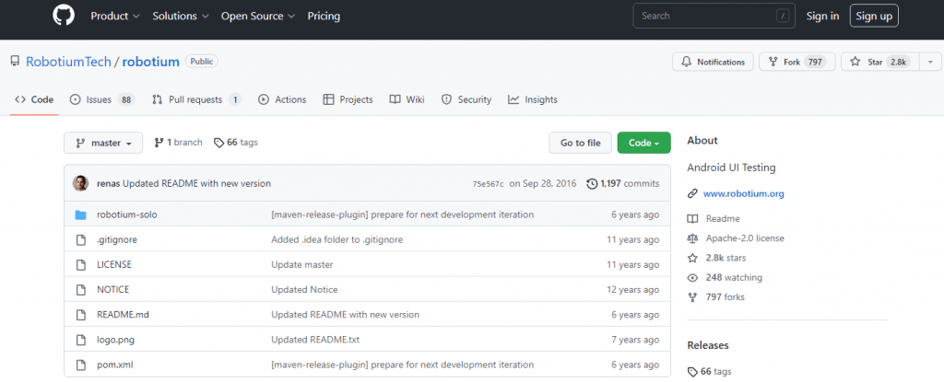Click the file icon next to logo.png

tap(81, 340)
